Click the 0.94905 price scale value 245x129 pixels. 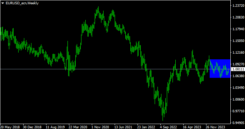coord(238,123)
